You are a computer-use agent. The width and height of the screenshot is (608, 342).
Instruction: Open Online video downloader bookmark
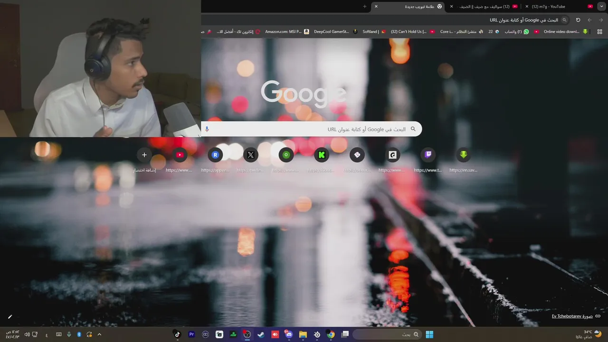[x=565, y=32]
